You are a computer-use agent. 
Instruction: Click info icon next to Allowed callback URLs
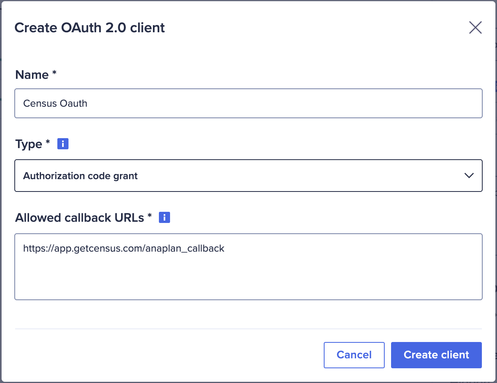164,217
